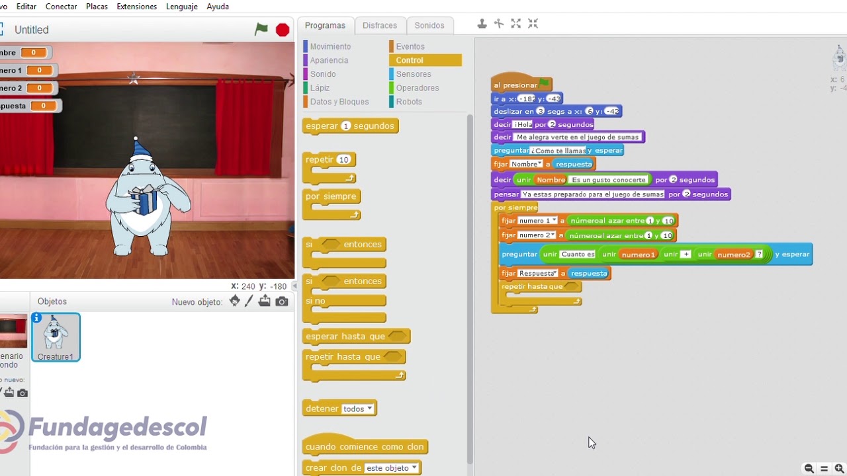Viewport: 847px width, 476px height.
Task: Select the Creature1 sprite thumbnail
Action: [x=56, y=337]
